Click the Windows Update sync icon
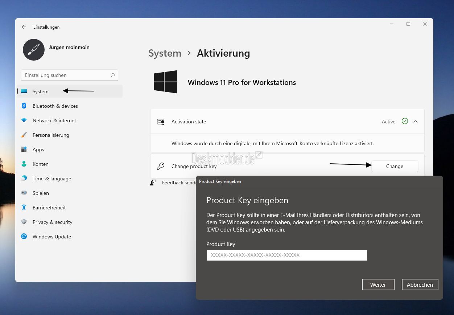 24,237
